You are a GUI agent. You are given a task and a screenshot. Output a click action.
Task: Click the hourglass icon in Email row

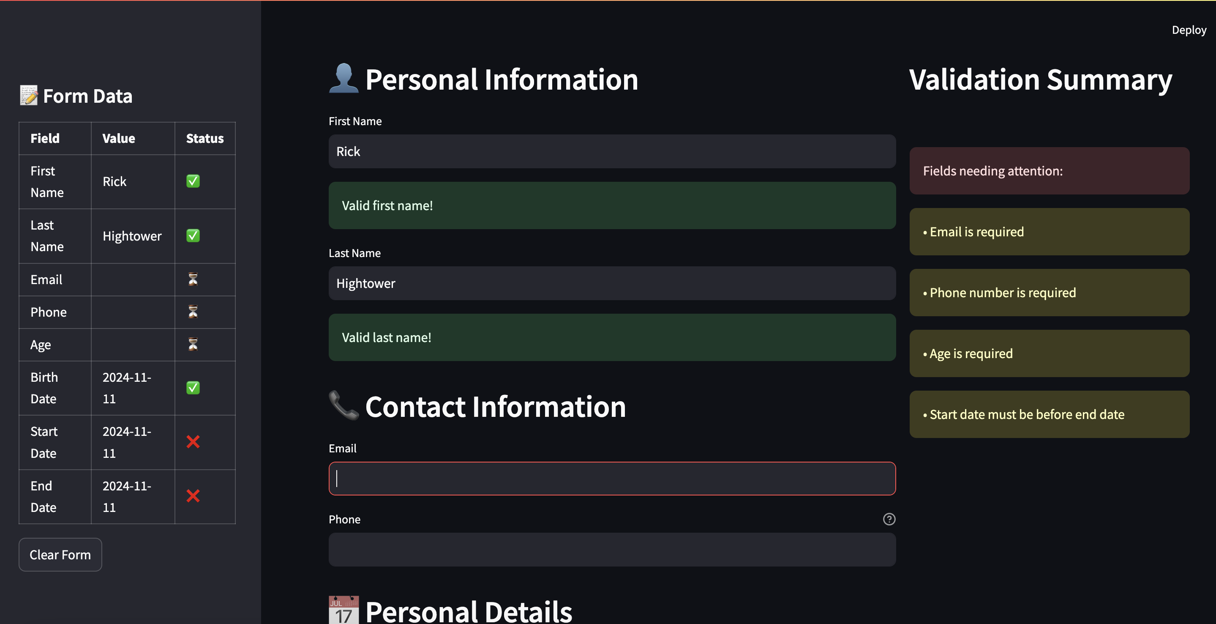(193, 279)
